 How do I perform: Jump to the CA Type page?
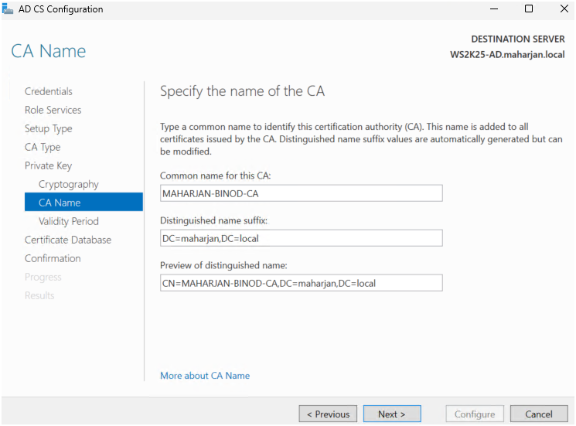43,147
